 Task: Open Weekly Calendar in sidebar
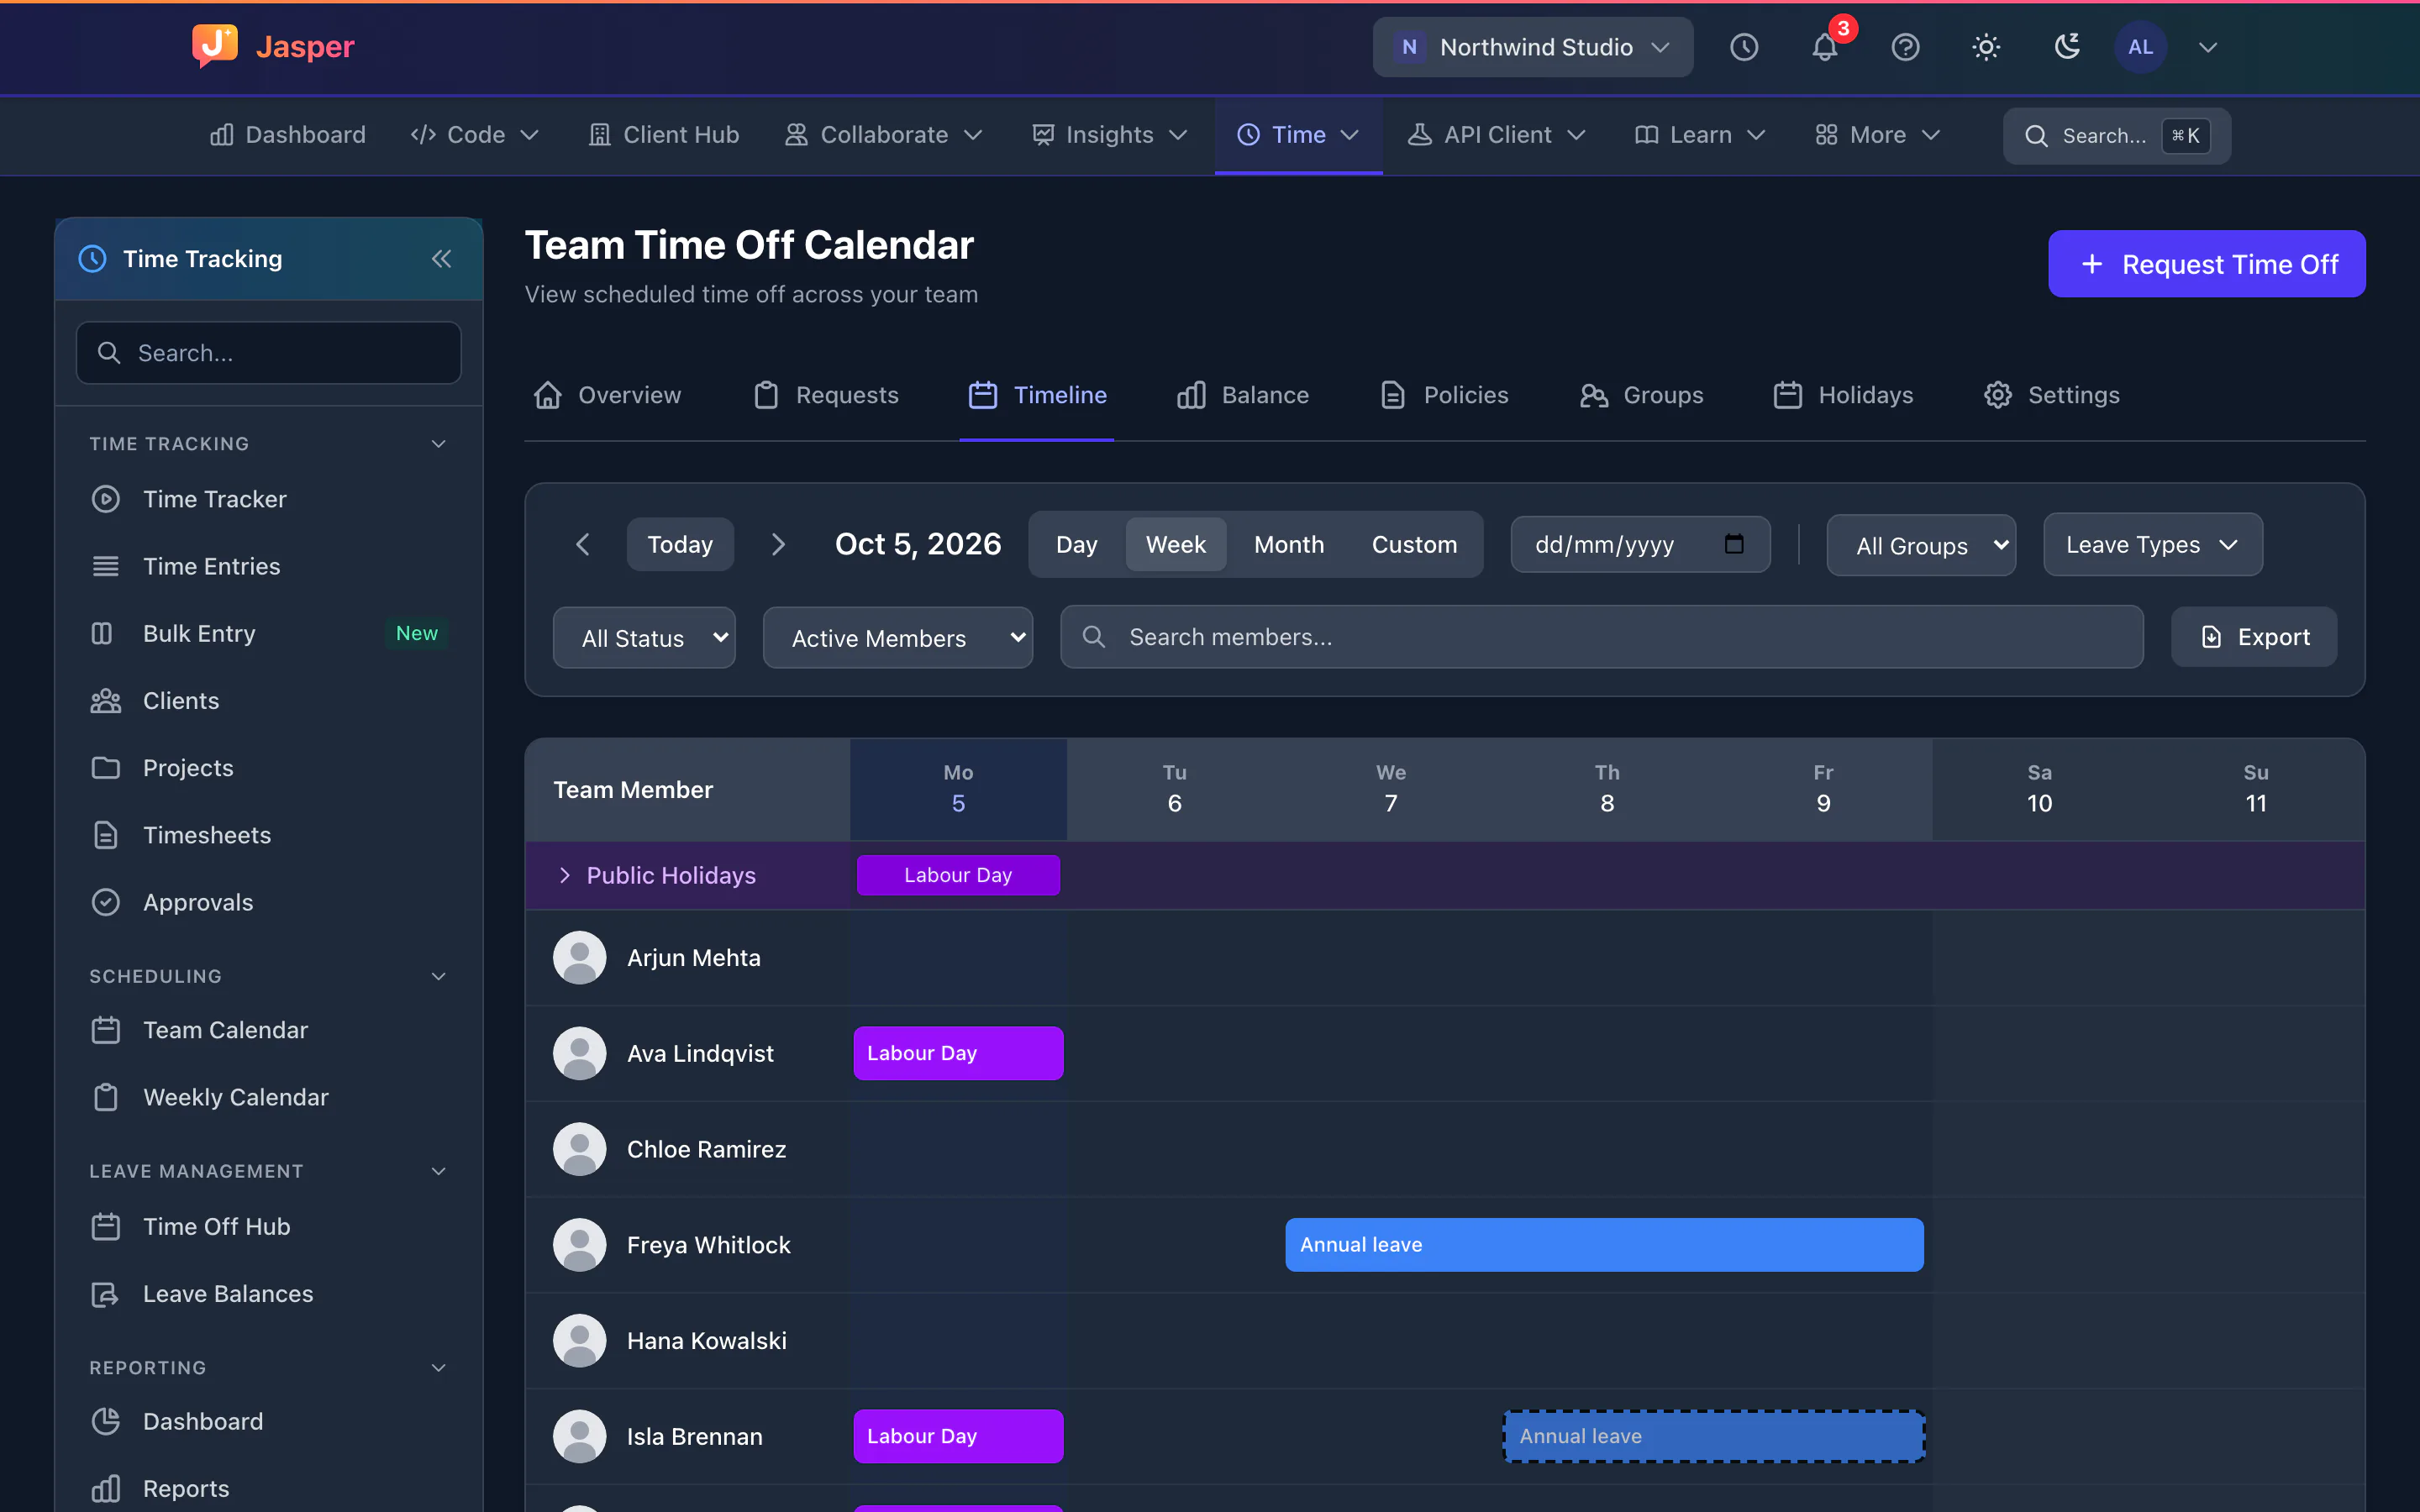268,1097
